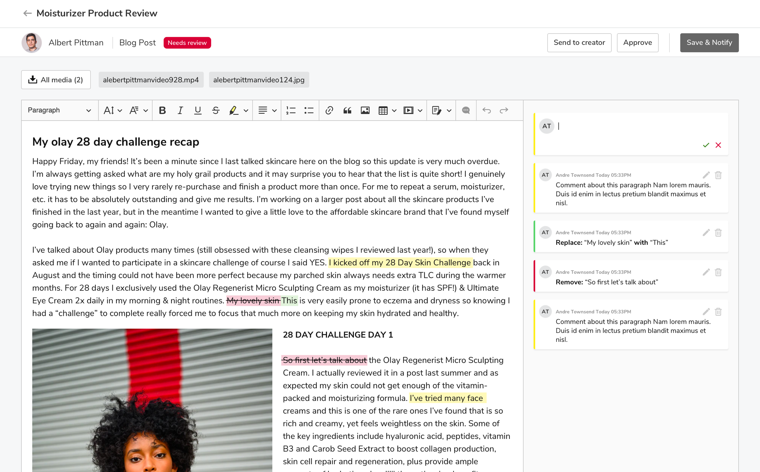Click the text alignment icon

point(263,110)
